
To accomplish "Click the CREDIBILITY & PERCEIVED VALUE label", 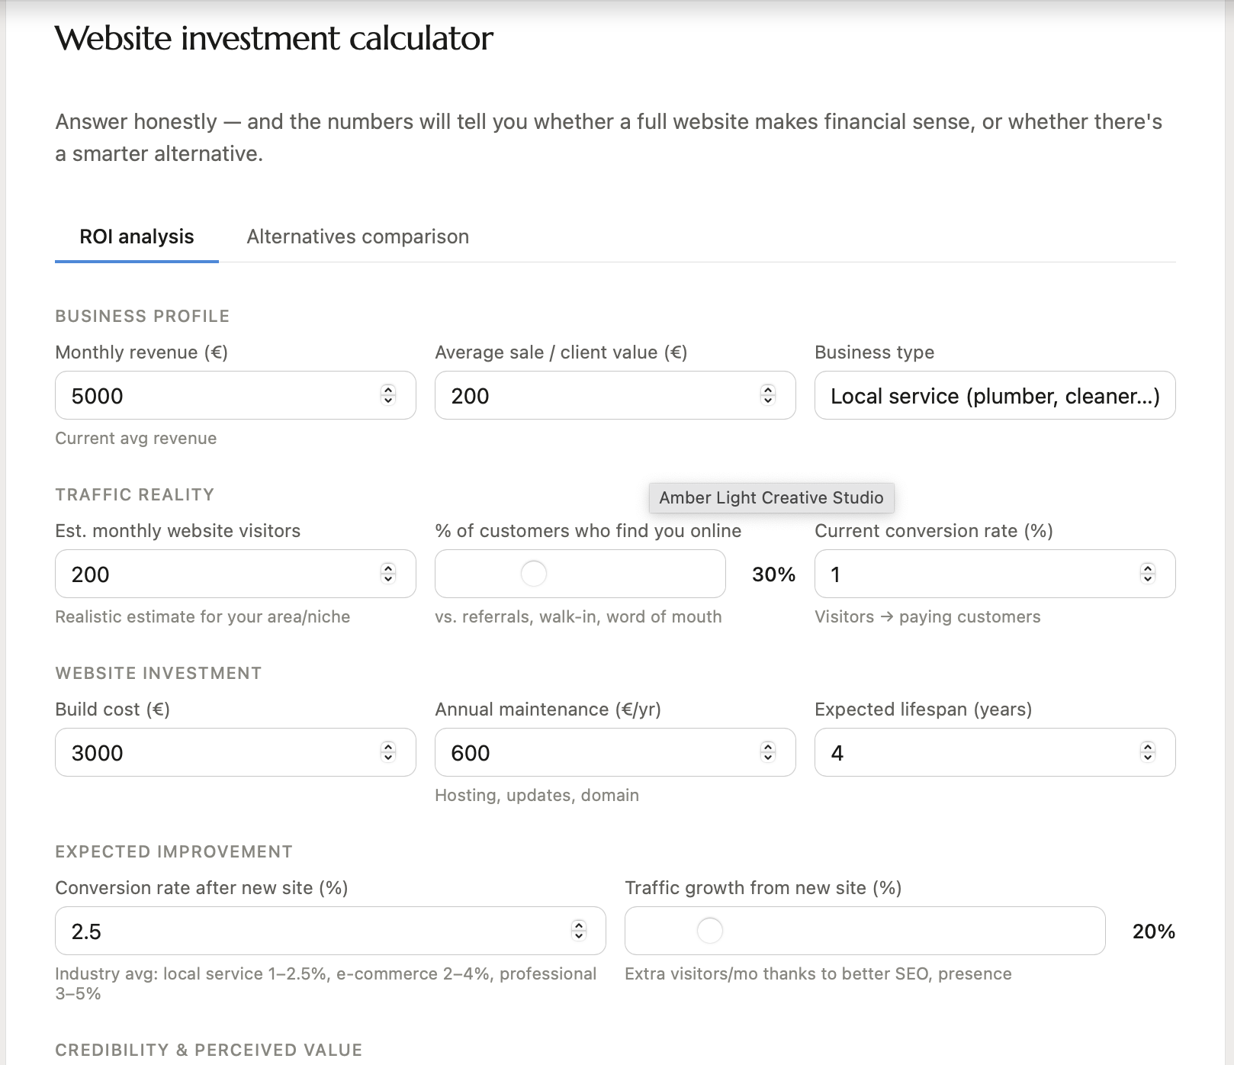I will pyautogui.click(x=209, y=1050).
